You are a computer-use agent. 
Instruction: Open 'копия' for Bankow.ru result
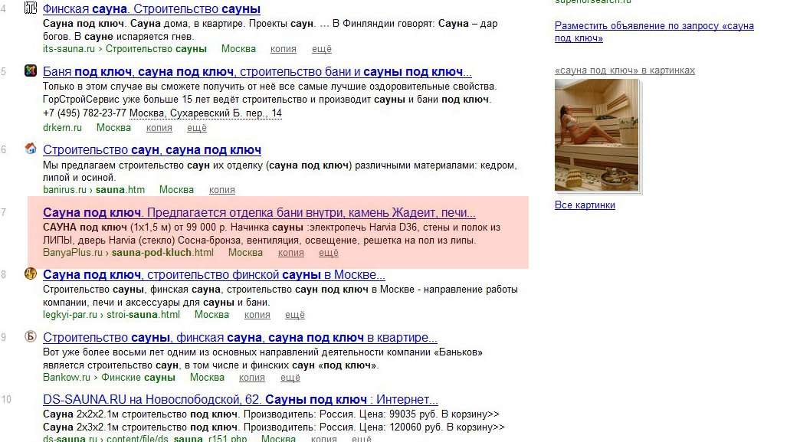point(252,378)
